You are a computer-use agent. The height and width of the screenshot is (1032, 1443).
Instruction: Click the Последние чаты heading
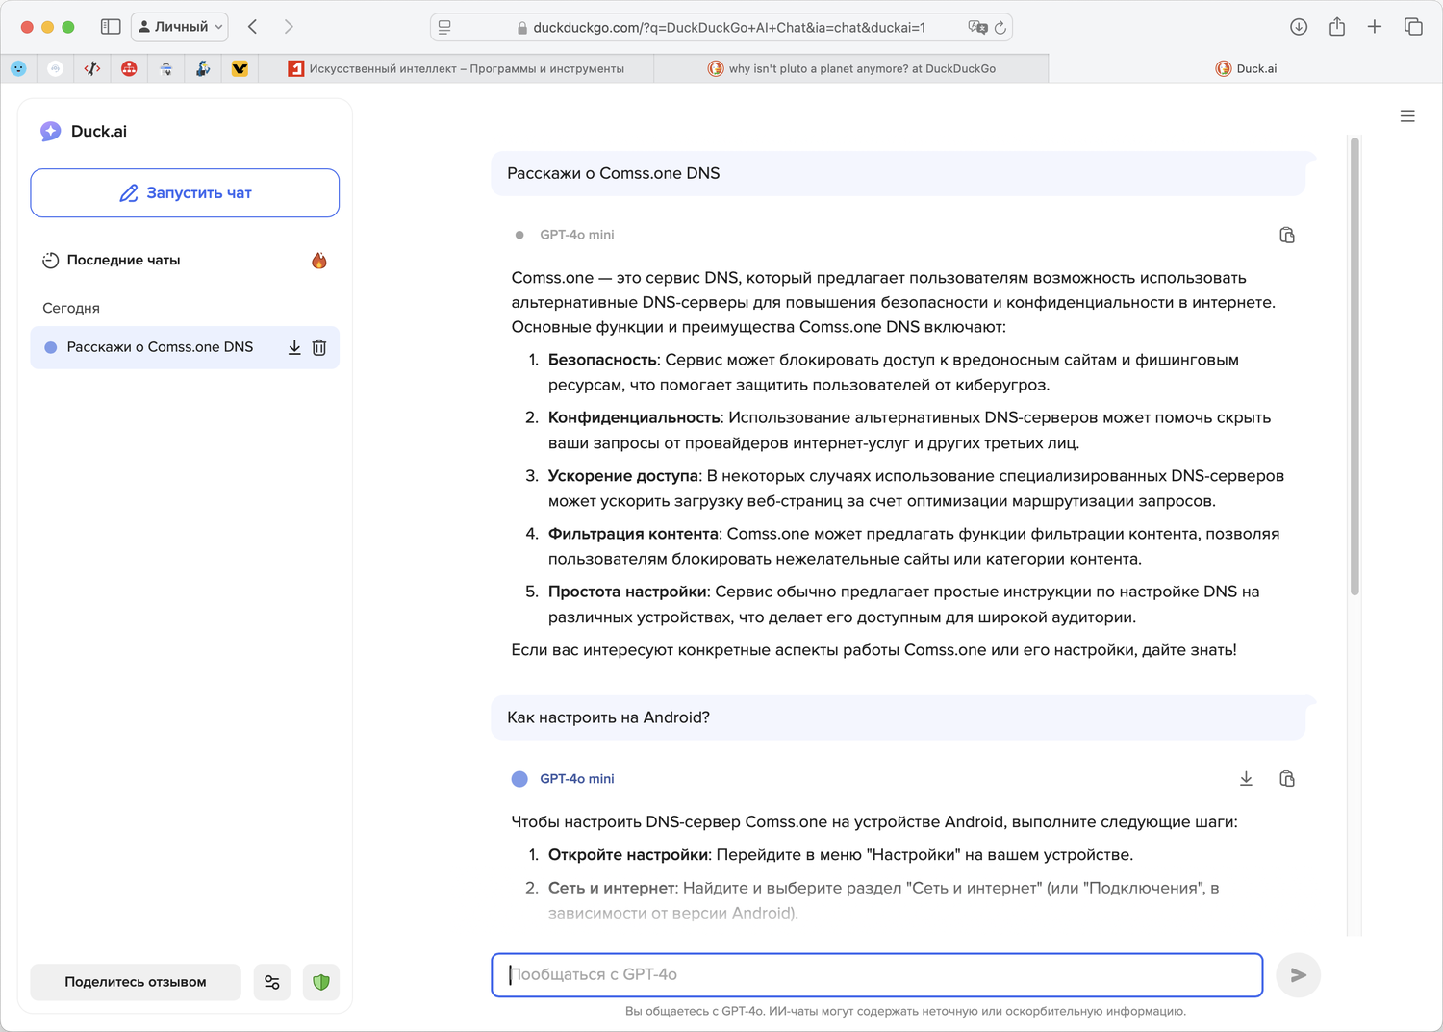123,261
